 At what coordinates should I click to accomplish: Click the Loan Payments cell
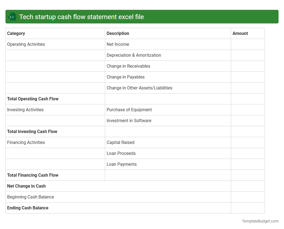click(x=122, y=164)
